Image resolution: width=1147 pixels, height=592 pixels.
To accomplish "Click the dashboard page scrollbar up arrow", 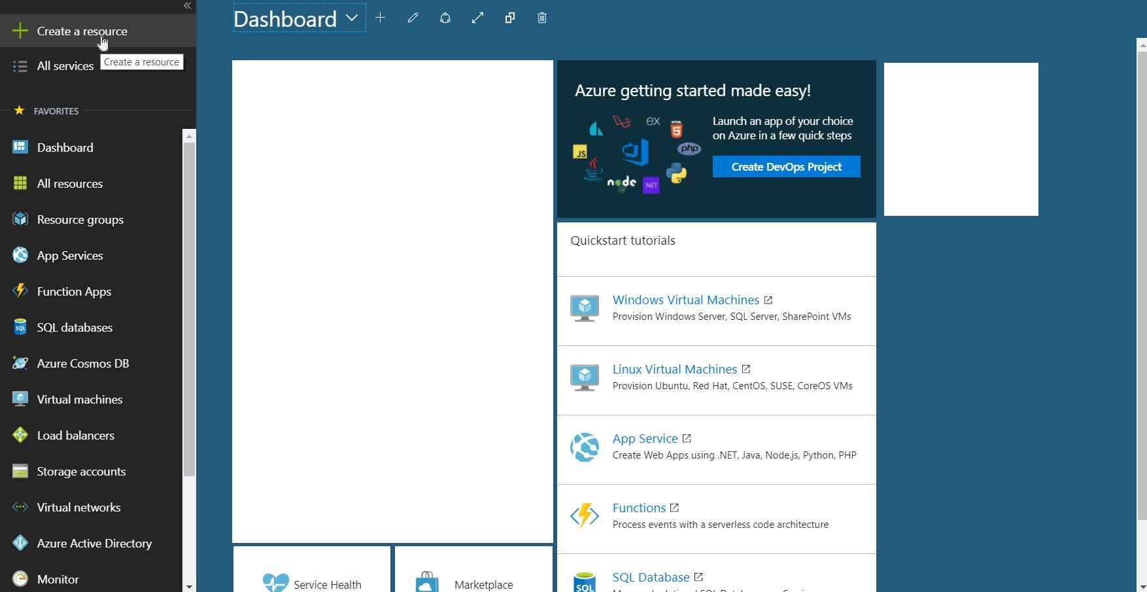I will (1142, 44).
